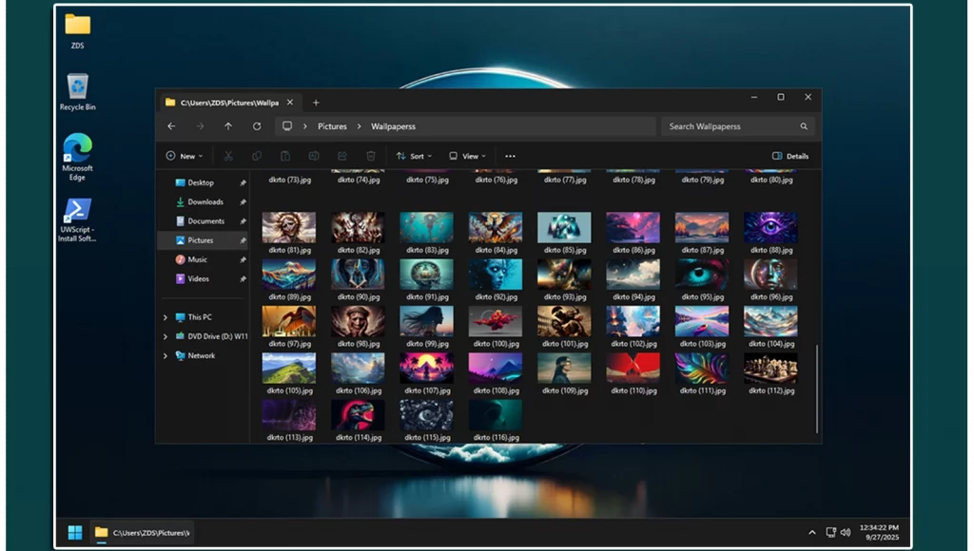Click the Search Wallpaperss input field
Viewport: 974px width, 551px height.
point(730,126)
